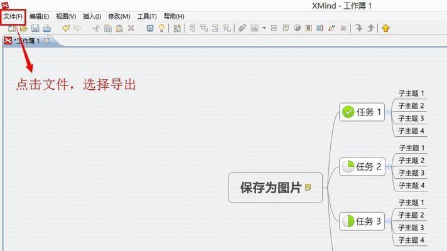447x251 pixels.
Task: Open the dropdown arrow beside image icon
Action: pyautogui.click(x=264, y=28)
